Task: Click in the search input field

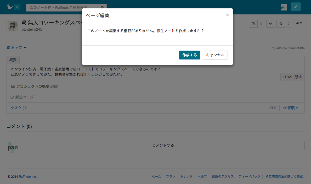Action: pyautogui.click(x=62, y=8)
